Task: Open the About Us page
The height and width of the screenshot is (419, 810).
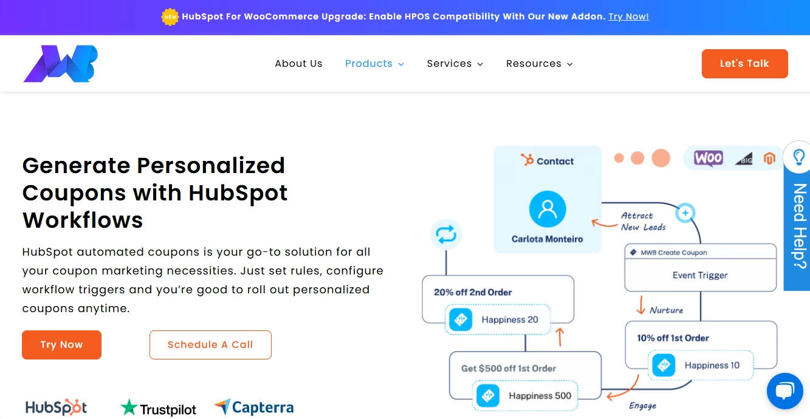Action: pyautogui.click(x=298, y=64)
